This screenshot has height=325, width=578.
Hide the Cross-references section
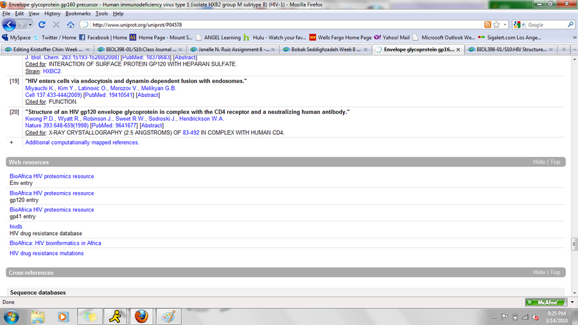(539, 272)
